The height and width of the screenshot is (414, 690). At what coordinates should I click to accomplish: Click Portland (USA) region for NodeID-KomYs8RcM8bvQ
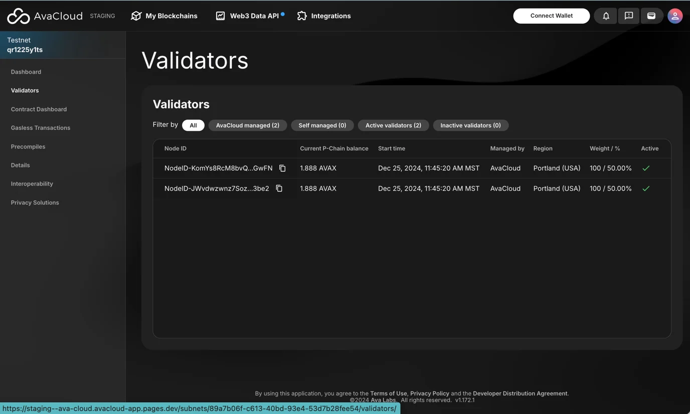coord(557,168)
